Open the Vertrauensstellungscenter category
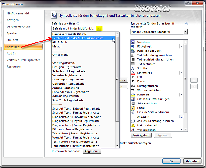Image resolution: width=206 pixels, height=168 pixels. (23, 60)
